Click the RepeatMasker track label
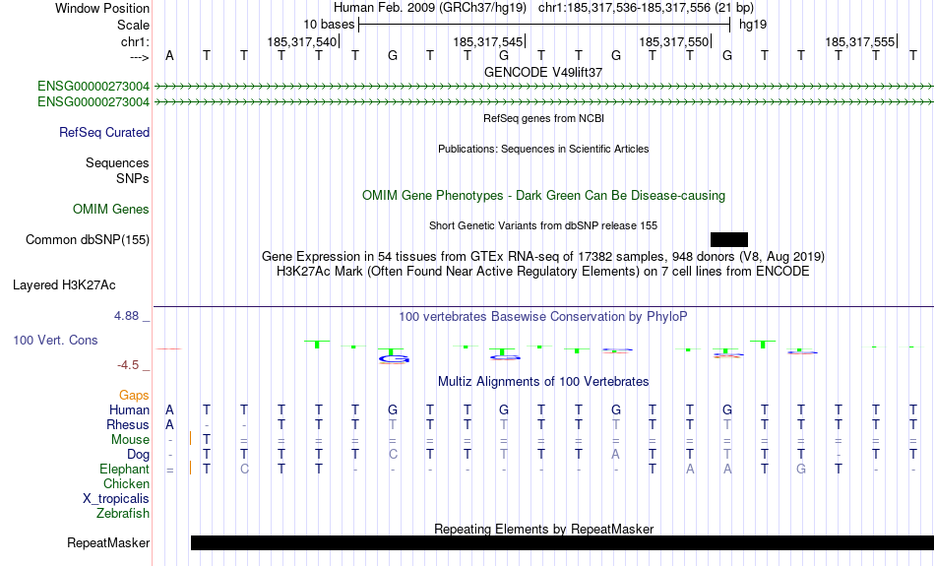The height and width of the screenshot is (566, 935). 108,542
